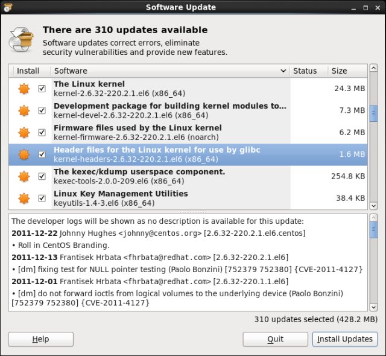Deselect the keyutils update checkbox

(42, 198)
